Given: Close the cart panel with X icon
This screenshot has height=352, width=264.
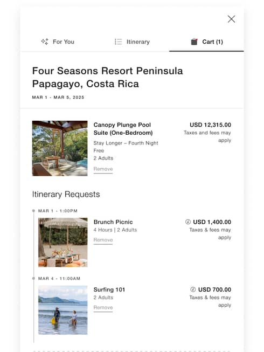Looking at the screenshot, I should click(x=231, y=19).
